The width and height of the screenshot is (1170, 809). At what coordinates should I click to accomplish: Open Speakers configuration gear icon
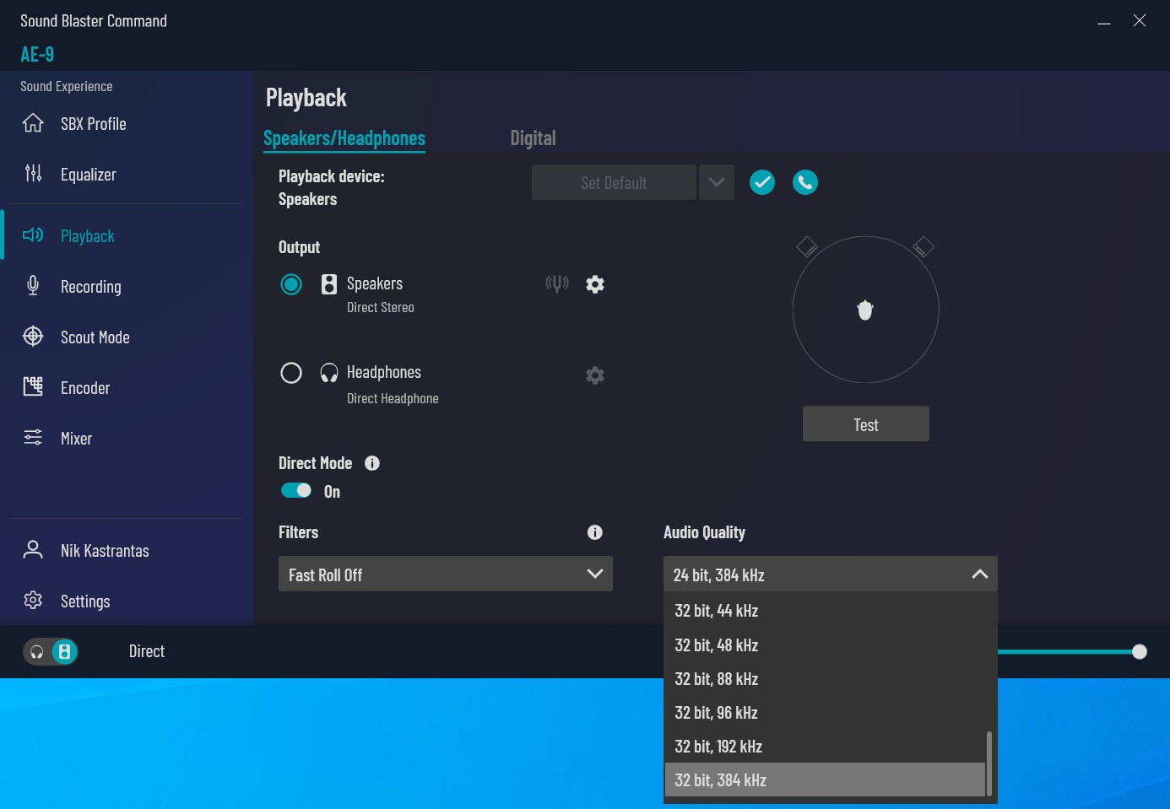[x=595, y=284]
